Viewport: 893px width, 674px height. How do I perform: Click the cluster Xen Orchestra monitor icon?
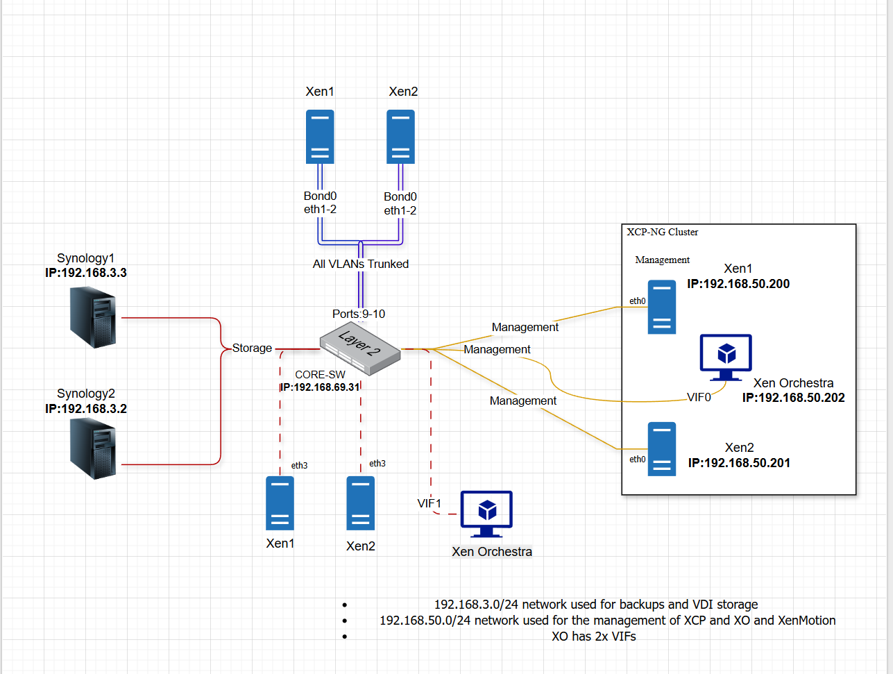pos(726,357)
